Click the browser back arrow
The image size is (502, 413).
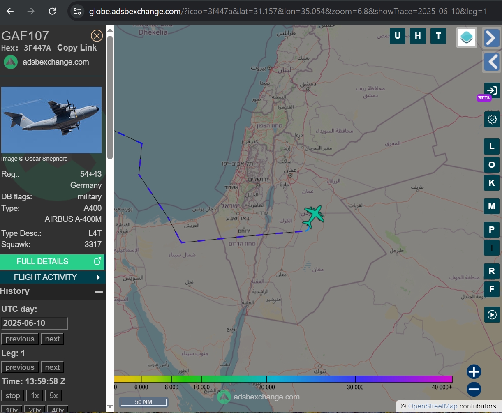[x=10, y=12]
